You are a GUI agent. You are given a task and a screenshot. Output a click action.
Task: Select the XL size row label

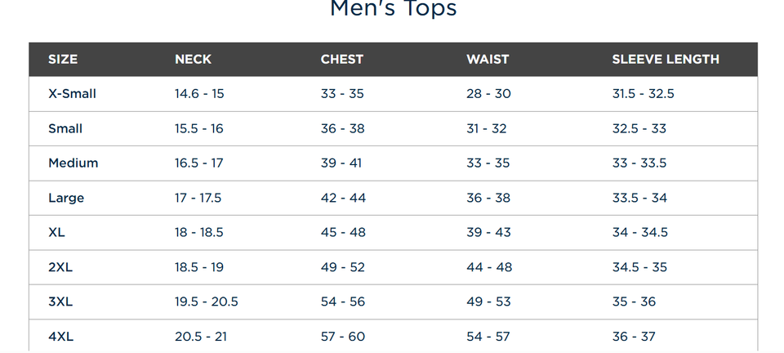(56, 233)
